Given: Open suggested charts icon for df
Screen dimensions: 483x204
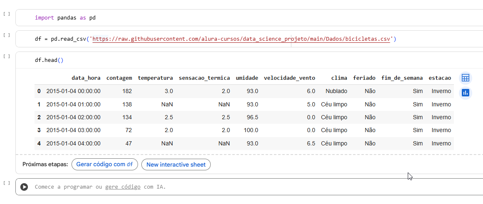Looking at the screenshot, I should 465,93.
